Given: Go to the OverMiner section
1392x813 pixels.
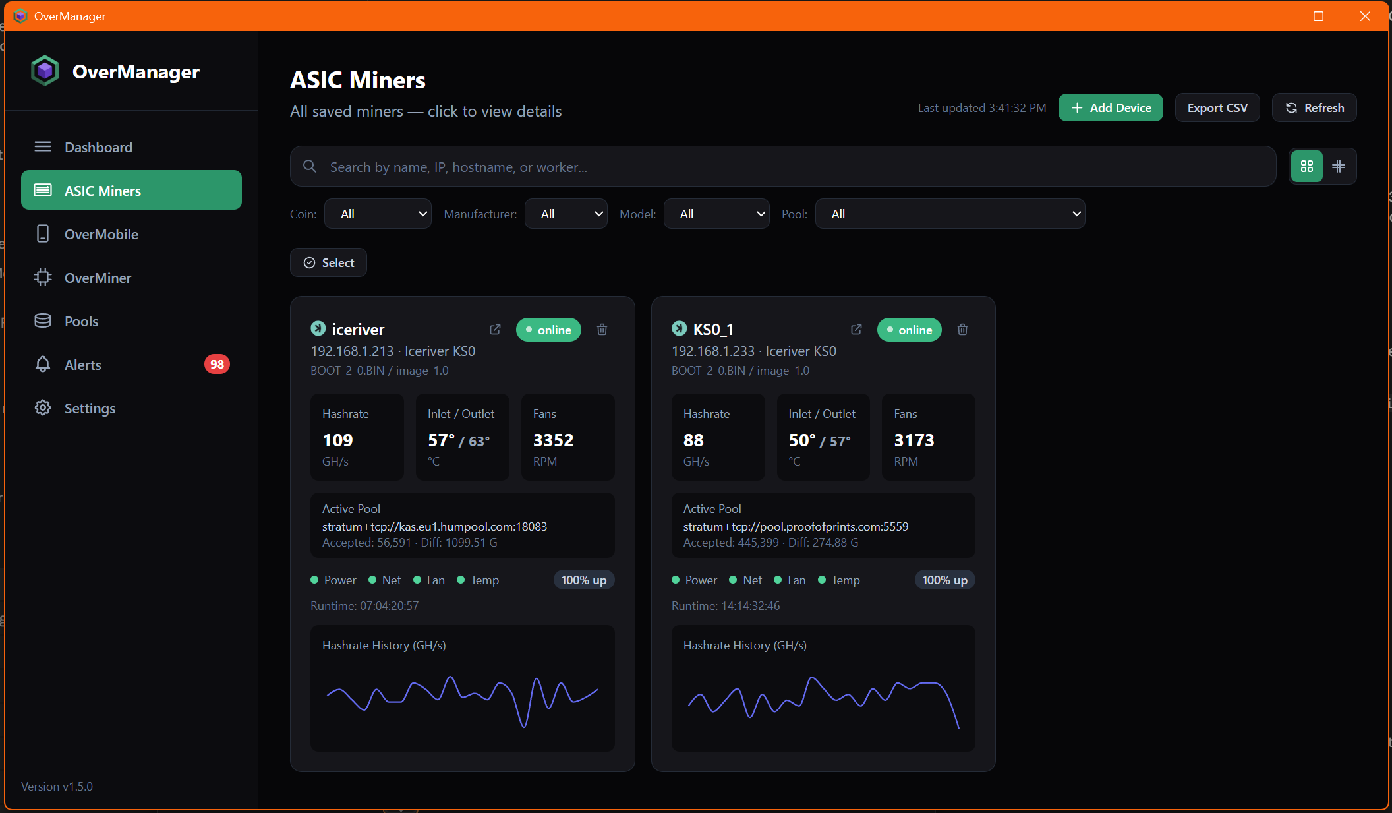Looking at the screenshot, I should click(x=131, y=278).
